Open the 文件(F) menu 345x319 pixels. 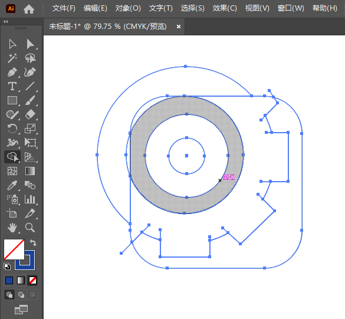click(64, 8)
